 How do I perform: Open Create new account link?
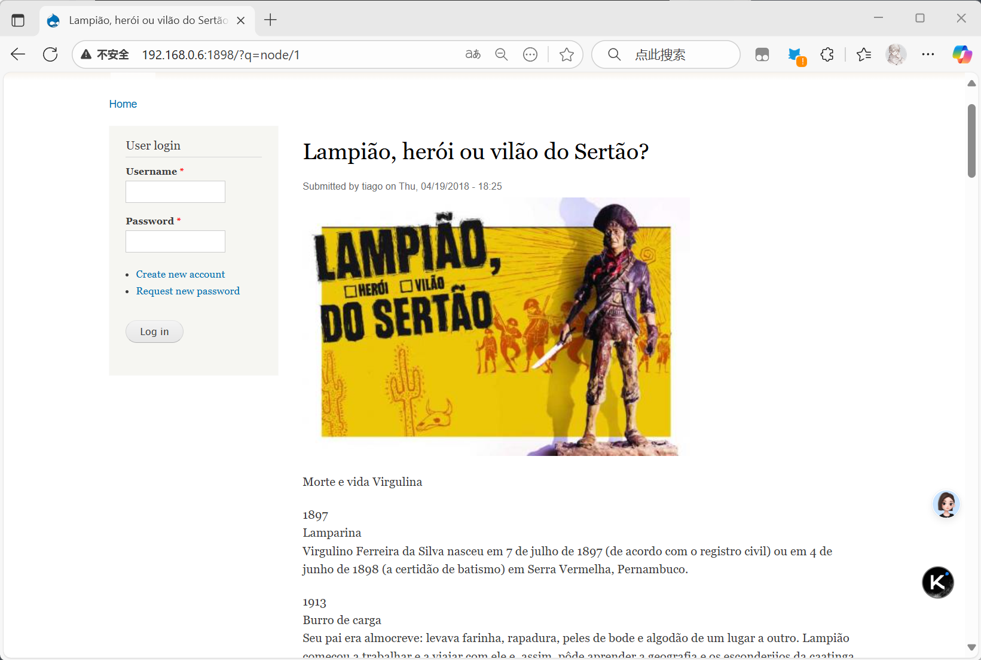(x=181, y=274)
